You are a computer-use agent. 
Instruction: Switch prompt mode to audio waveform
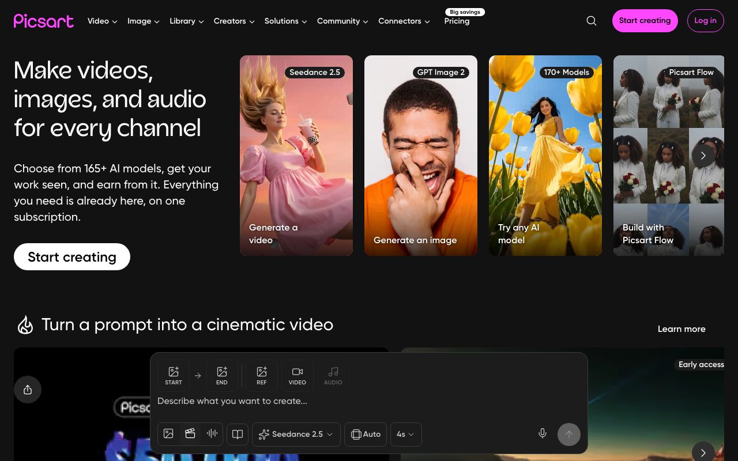pyautogui.click(x=212, y=434)
